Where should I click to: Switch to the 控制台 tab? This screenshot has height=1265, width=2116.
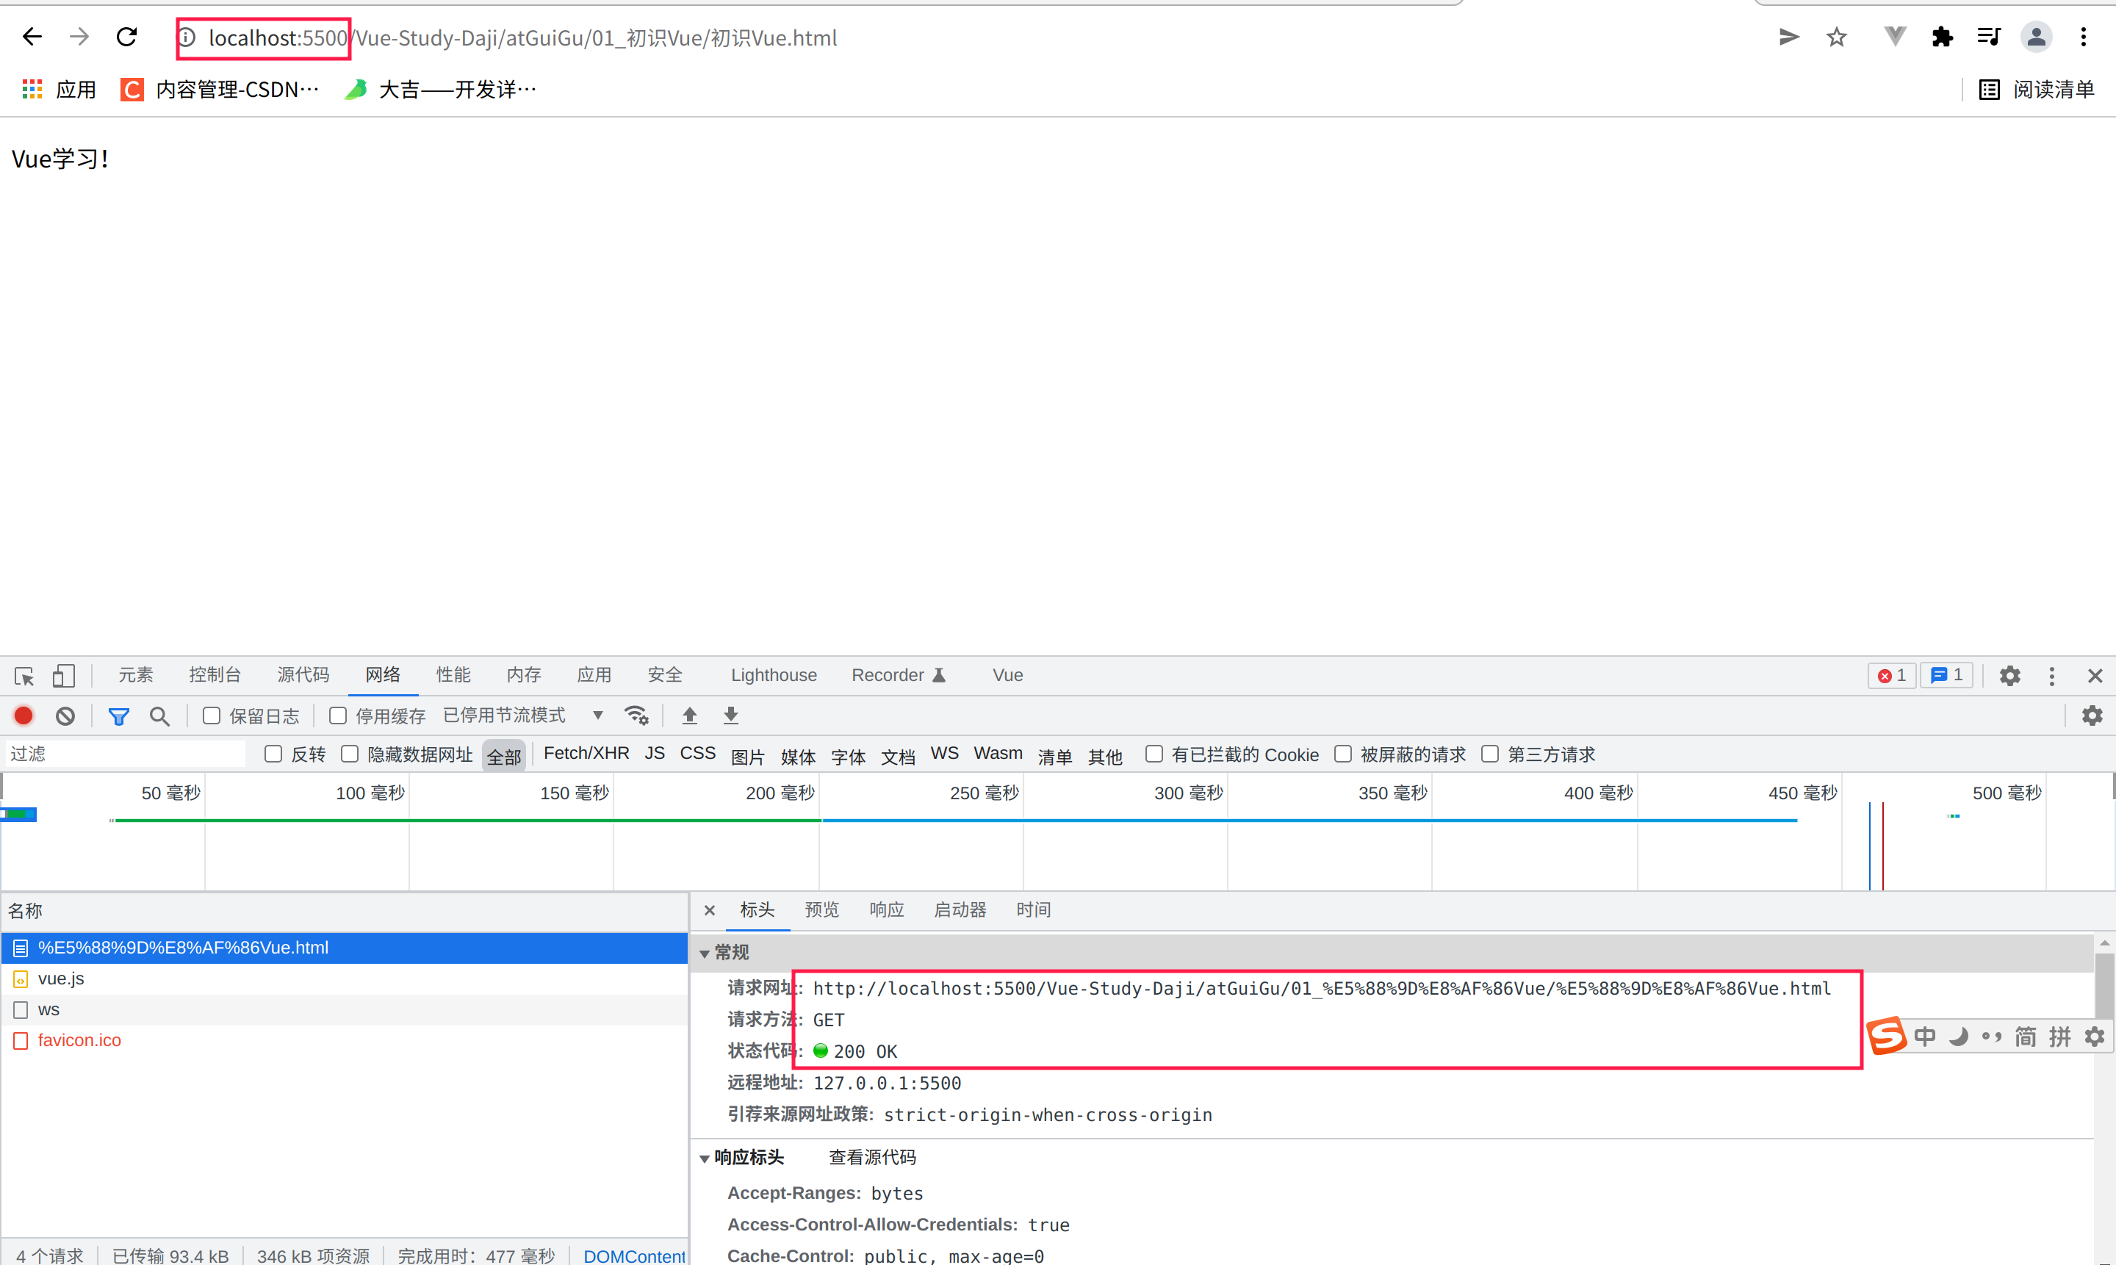[215, 675]
